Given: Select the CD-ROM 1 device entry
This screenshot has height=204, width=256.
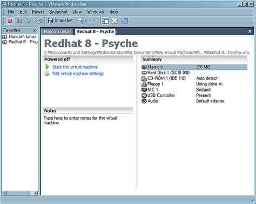Looking at the screenshot, I should tap(166, 78).
